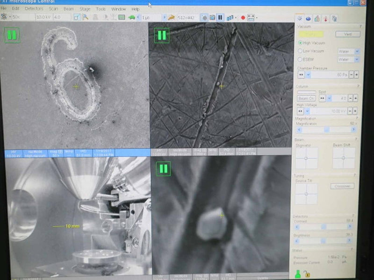Enable ESEM mode
This screenshot has height=280, width=374.
point(300,59)
